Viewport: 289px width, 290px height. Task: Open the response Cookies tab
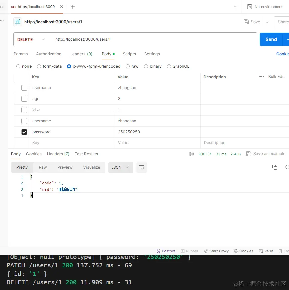(34, 154)
